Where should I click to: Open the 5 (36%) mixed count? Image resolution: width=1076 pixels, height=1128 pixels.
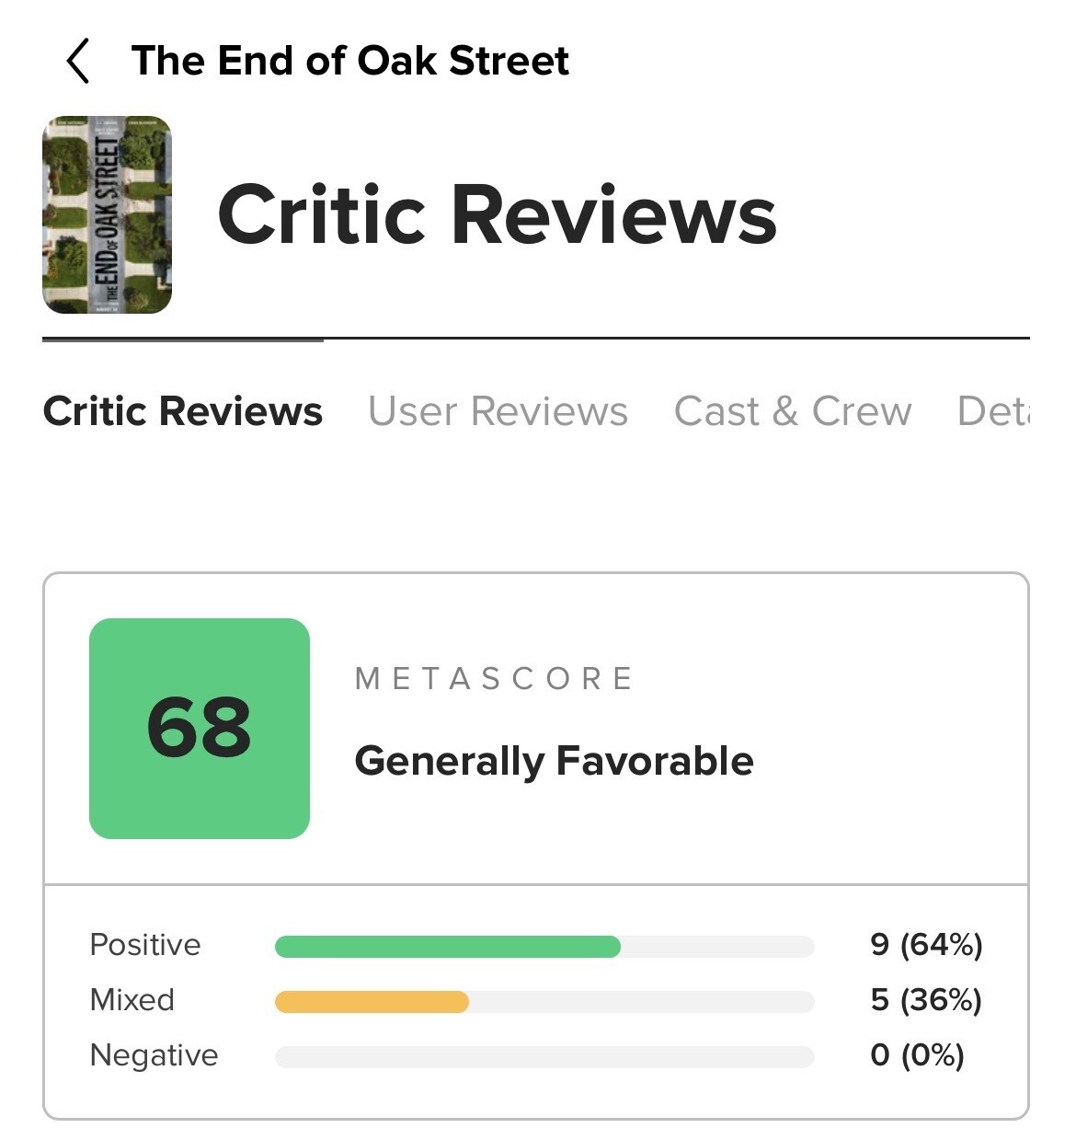coord(926,1000)
